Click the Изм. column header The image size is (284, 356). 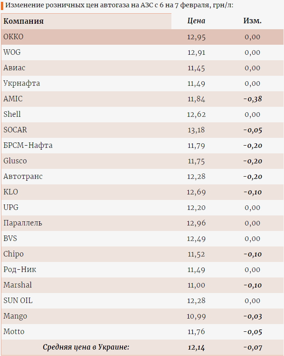click(253, 21)
